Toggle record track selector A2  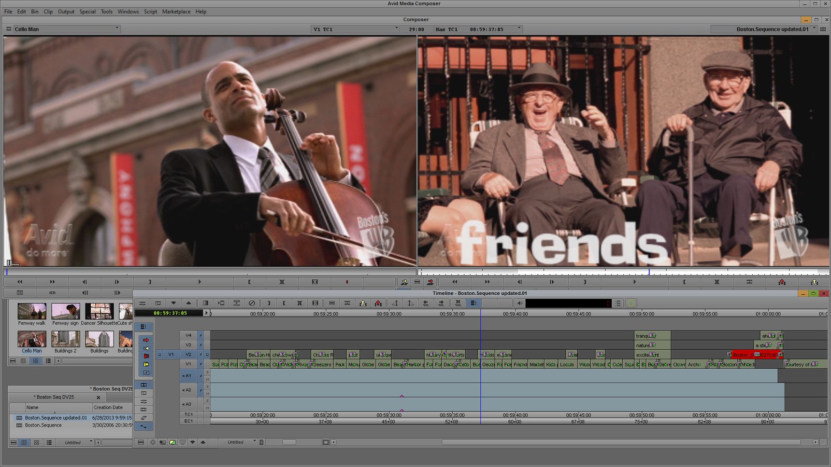click(188, 390)
